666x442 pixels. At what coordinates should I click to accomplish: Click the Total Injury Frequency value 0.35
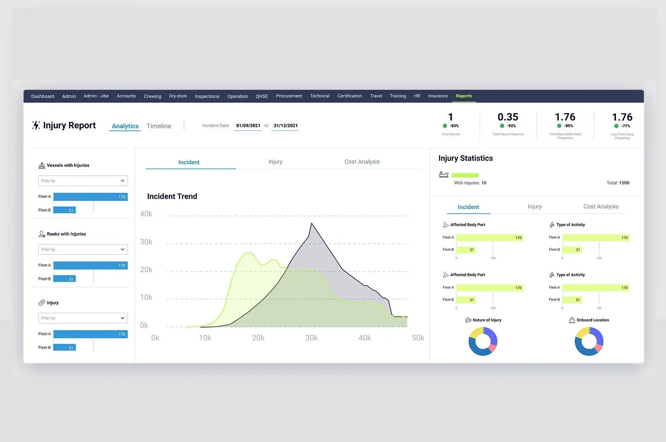(x=508, y=117)
